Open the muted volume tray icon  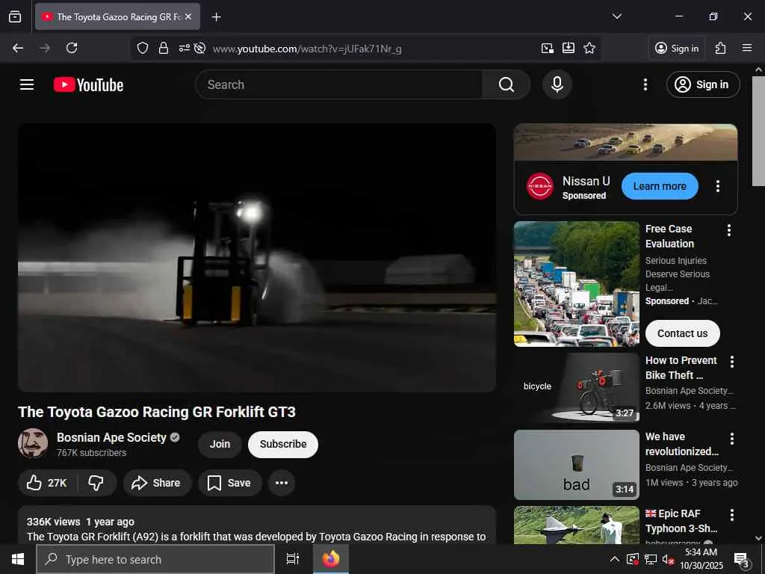pos(668,560)
